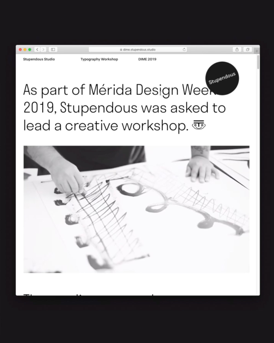Show the tab overview icon
This screenshot has width=274, height=343.
coord(247,50)
